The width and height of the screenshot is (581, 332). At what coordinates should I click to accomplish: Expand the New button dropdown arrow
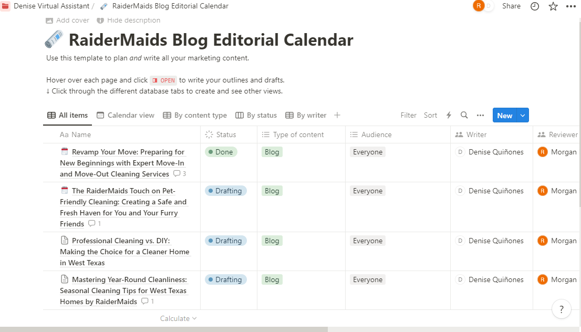tap(522, 116)
